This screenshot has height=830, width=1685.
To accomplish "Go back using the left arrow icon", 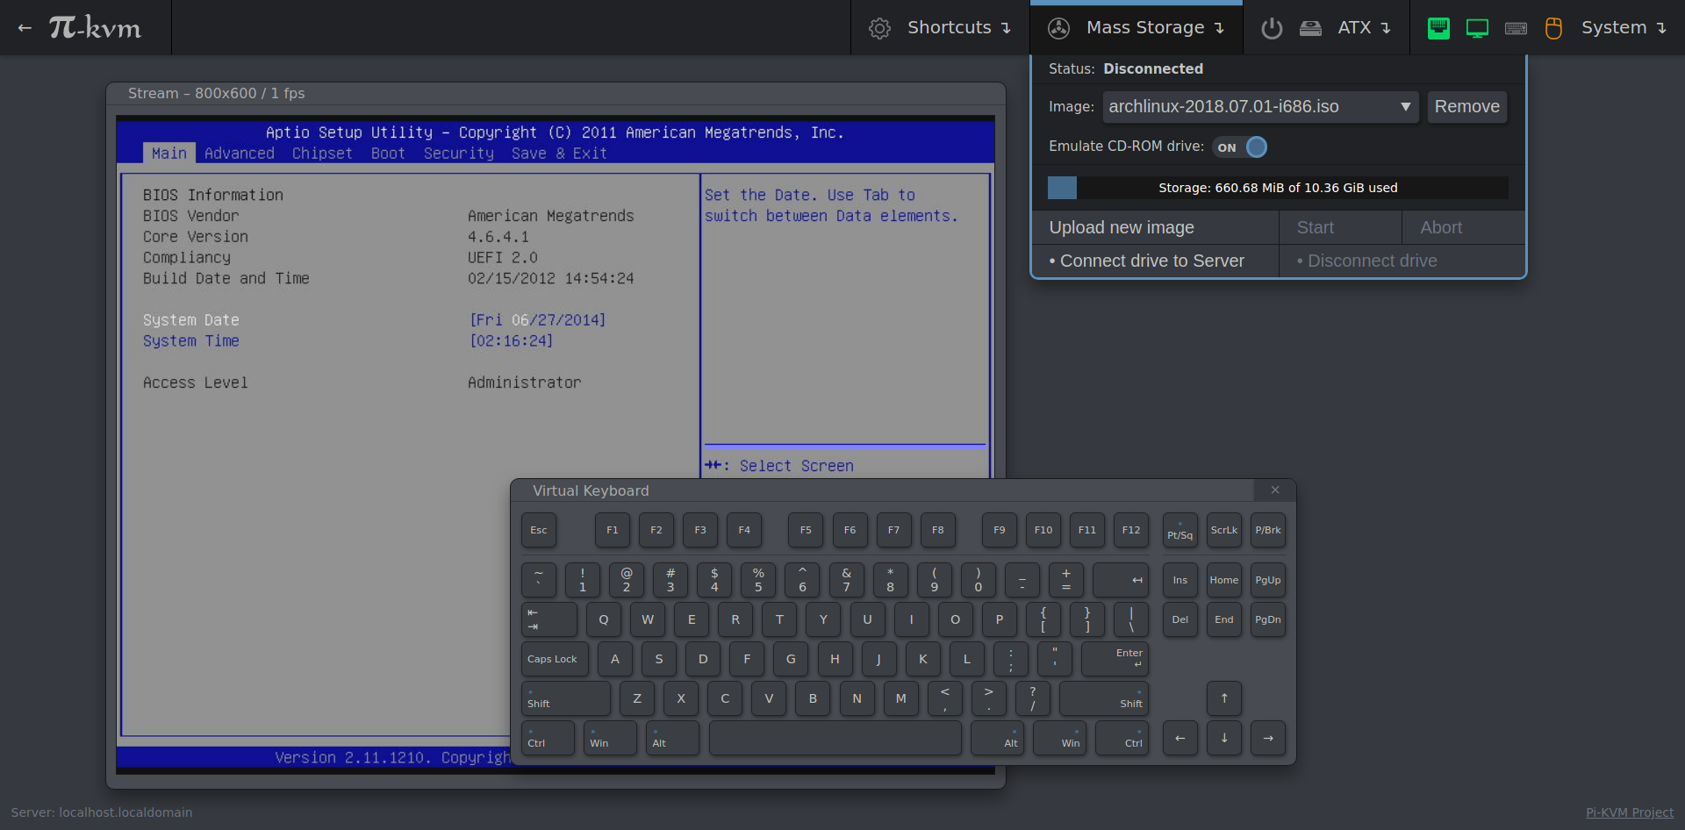I will pyautogui.click(x=25, y=28).
